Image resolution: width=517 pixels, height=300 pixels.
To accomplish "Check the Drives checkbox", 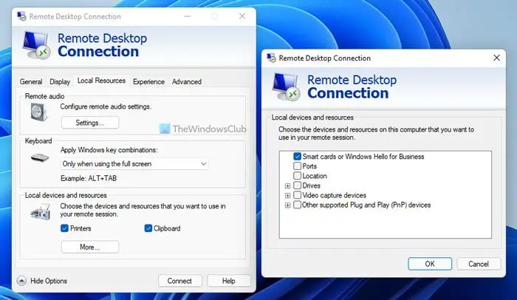I will point(297,185).
